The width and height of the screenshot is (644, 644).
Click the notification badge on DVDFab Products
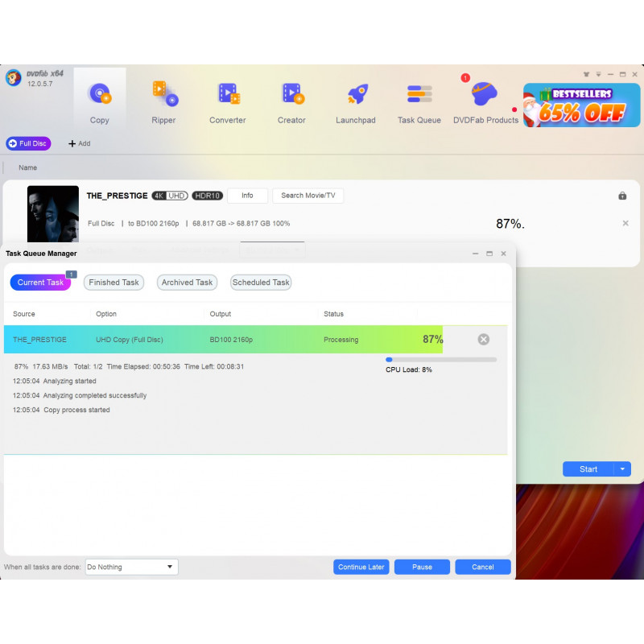[465, 77]
